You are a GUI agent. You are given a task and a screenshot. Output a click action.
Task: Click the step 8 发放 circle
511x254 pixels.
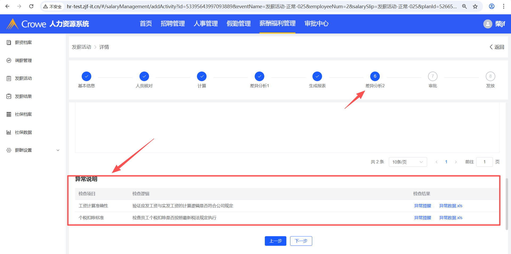pos(491,76)
